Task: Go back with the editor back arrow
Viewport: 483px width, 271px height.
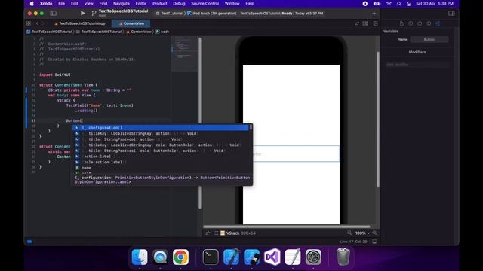Action: pos(37,23)
